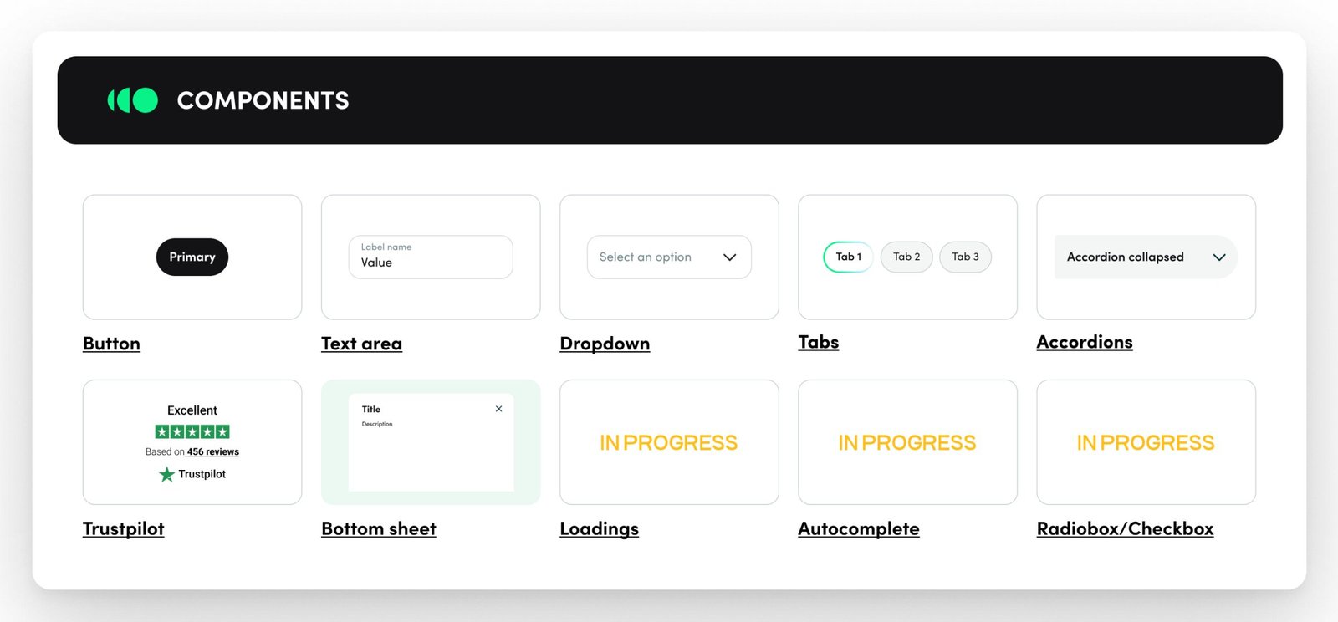Image resolution: width=1338 pixels, height=622 pixels.
Task: Switch to Tab 3
Action: pyautogui.click(x=965, y=257)
